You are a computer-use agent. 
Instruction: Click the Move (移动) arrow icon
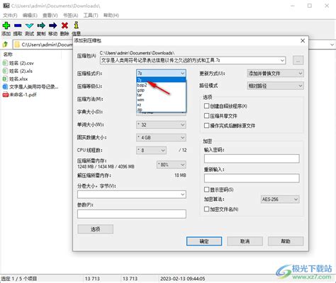[53, 25]
